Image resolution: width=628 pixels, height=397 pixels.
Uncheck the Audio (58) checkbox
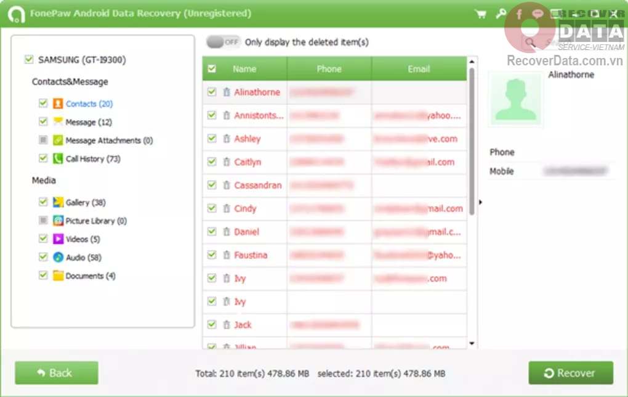(x=43, y=256)
